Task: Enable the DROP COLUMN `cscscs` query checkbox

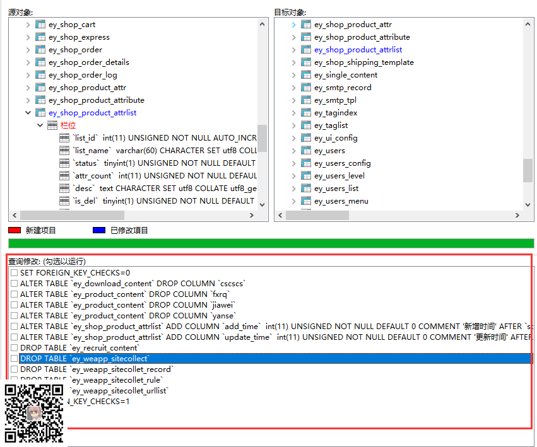Action: [x=14, y=284]
